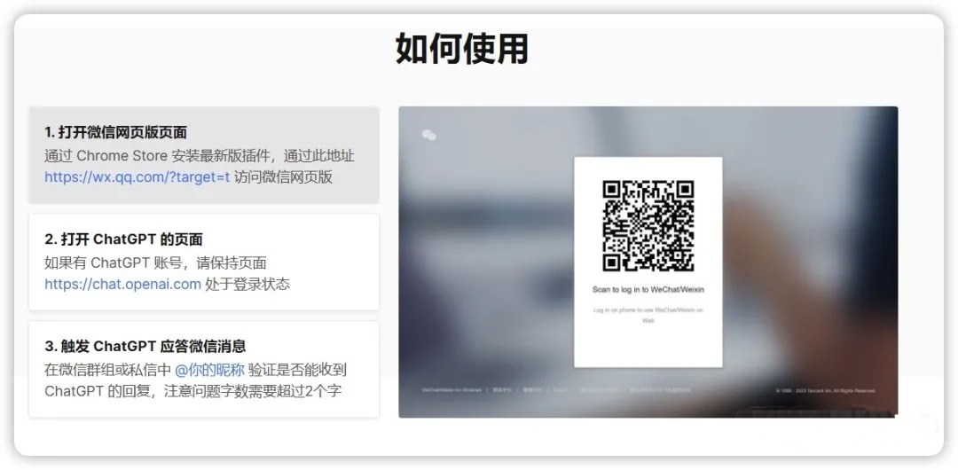
Task: Select step 2 card about opening ChatGPT
Action: pyautogui.click(x=203, y=262)
